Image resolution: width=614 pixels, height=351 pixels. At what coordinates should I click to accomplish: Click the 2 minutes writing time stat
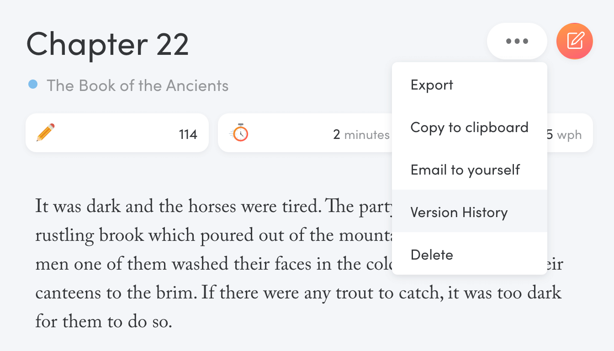pos(361,134)
